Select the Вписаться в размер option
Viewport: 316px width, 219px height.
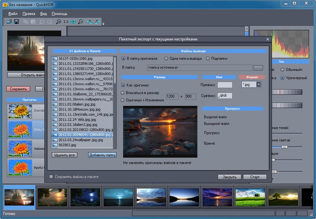click(x=123, y=93)
